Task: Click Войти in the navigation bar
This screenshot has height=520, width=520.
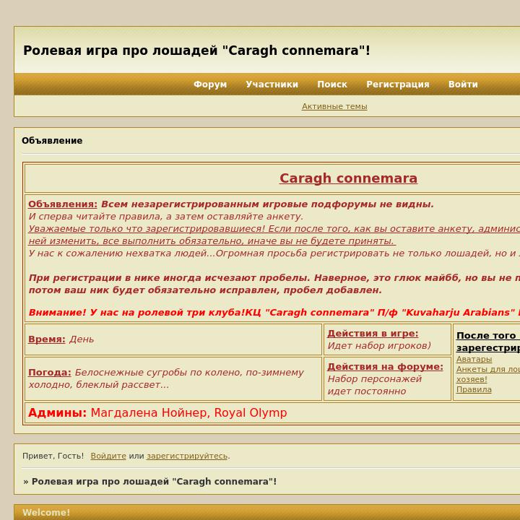Action: 463,84
